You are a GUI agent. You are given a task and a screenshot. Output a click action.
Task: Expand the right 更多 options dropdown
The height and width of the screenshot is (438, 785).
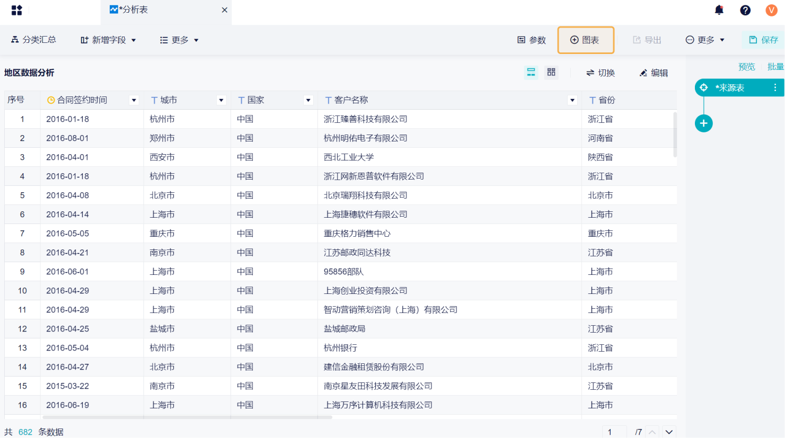click(x=705, y=40)
